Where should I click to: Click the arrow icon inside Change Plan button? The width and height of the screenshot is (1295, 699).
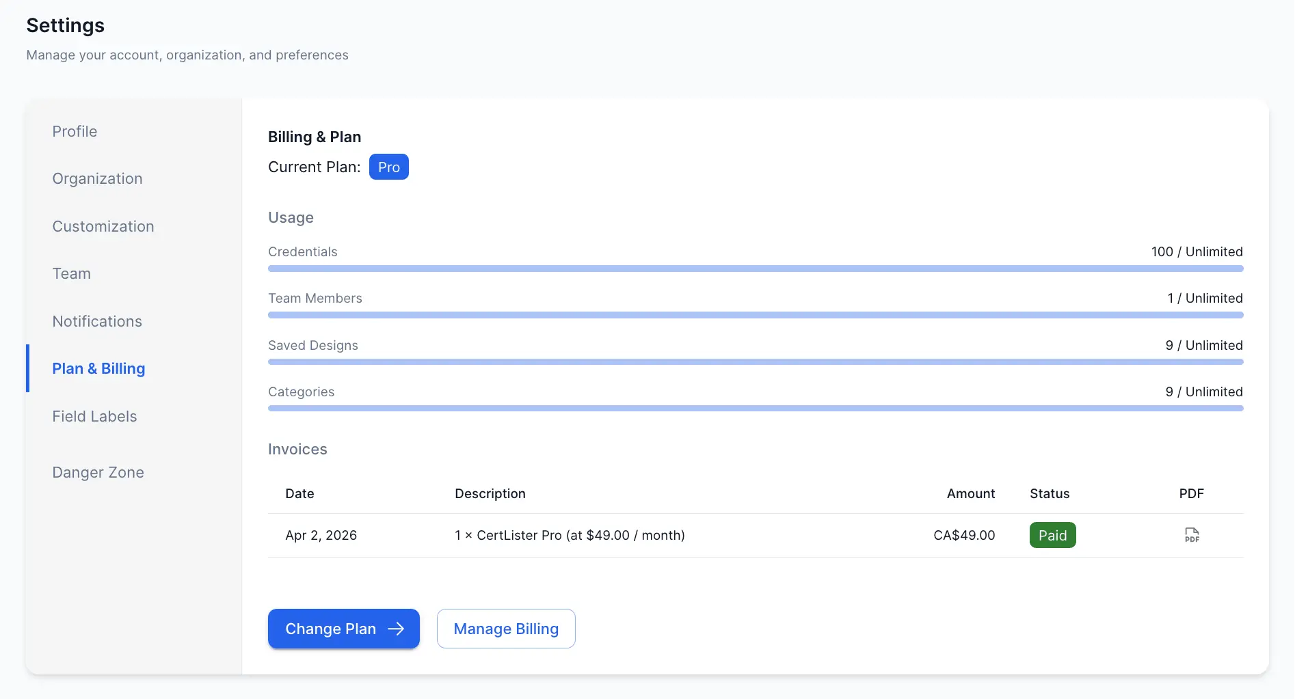click(x=397, y=629)
